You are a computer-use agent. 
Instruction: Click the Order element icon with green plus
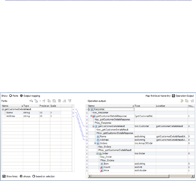pyautogui.click(x=100, y=154)
